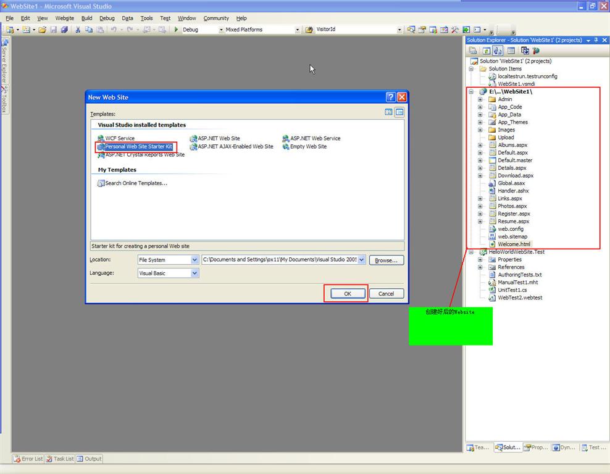Expand the App_Code folder node
610x474 pixels.
coord(480,107)
